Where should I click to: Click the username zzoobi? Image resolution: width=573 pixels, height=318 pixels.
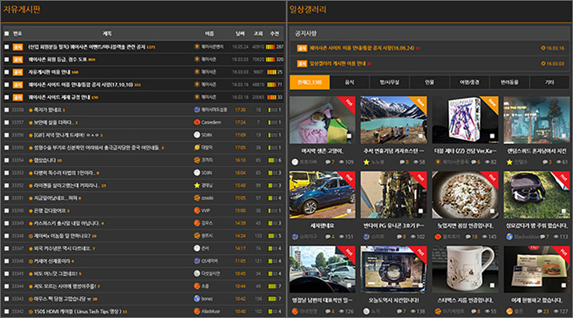(x=207, y=198)
